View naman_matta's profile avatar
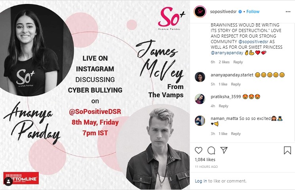This screenshot has height=190, width=295. [200, 120]
